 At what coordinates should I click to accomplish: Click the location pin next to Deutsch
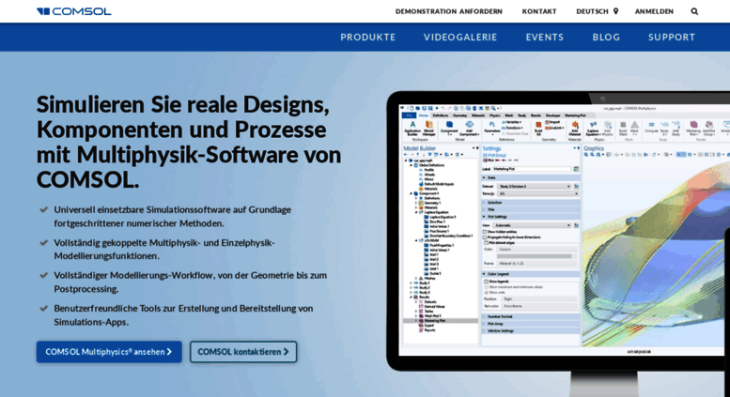[x=615, y=11]
